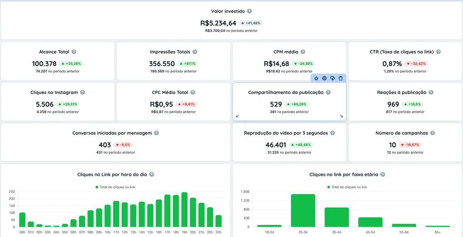463x237 pixels.
Task: Select the 00h bar in hourly chart
Action: [x=22, y=220]
